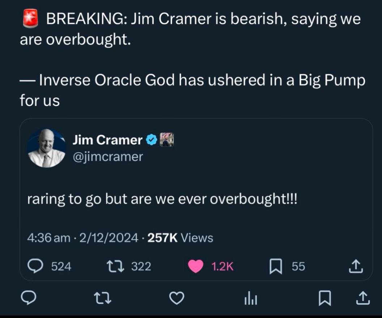The width and height of the screenshot is (382, 318).
Task: Click the reply bubble icon at the bottom
Action: (29, 298)
